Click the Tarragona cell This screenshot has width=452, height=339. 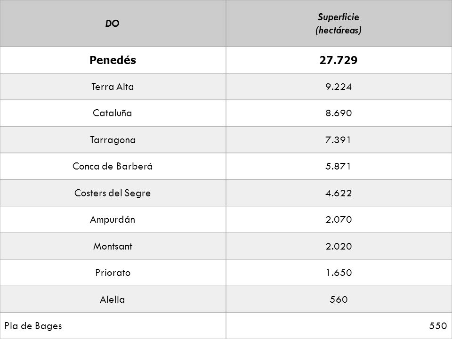113,140
